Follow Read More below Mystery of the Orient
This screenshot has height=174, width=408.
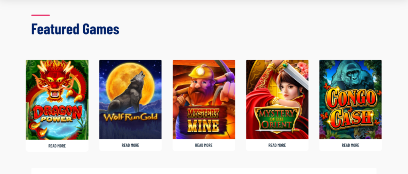pyautogui.click(x=277, y=145)
